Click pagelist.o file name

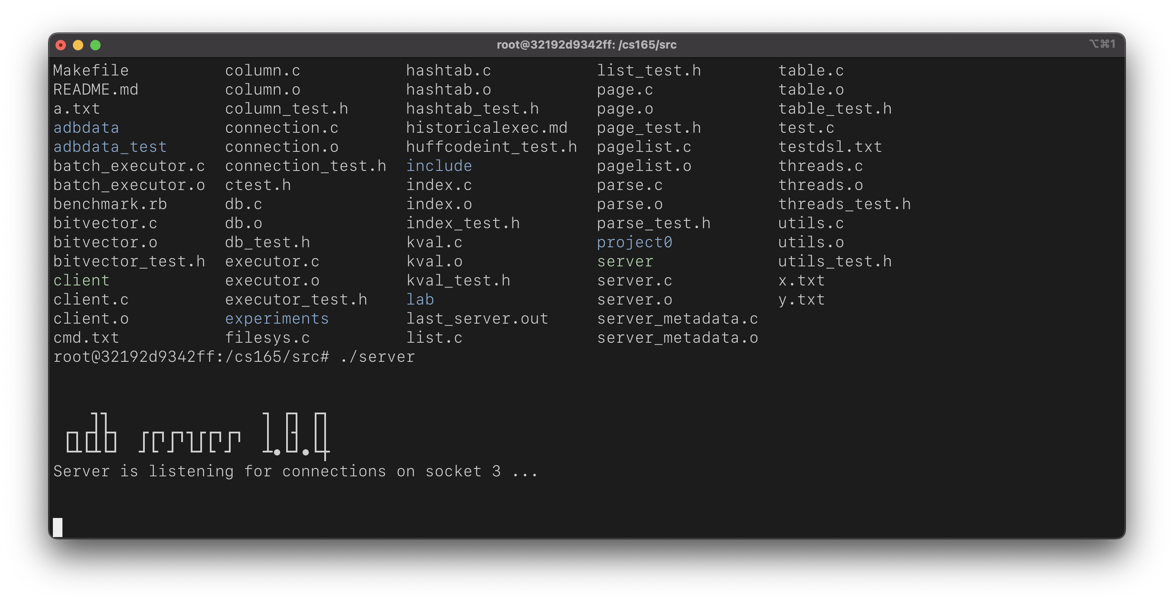pos(644,166)
